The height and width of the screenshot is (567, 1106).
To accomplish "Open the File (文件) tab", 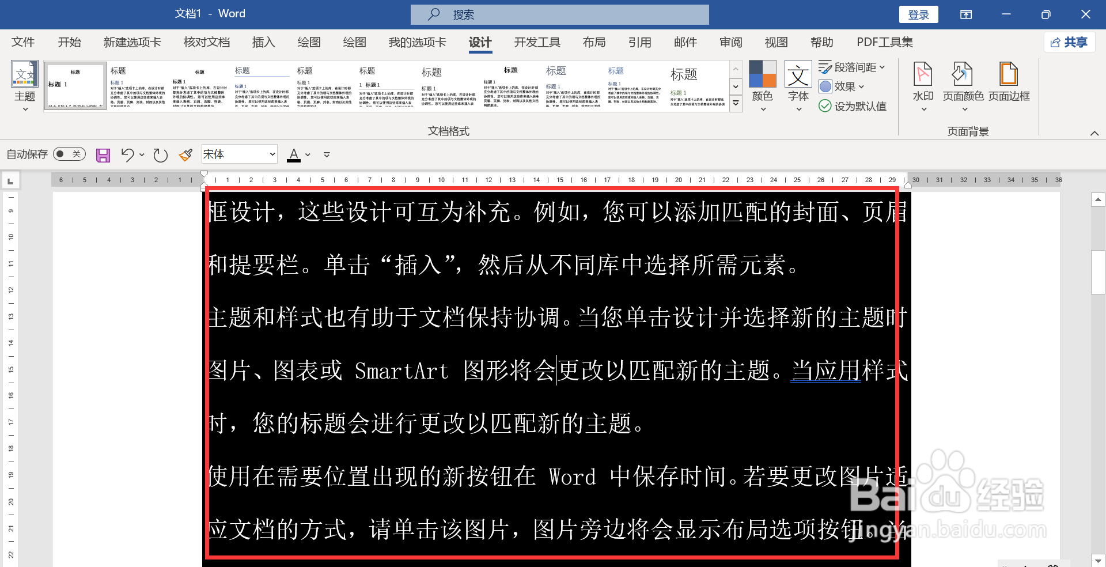I will (23, 42).
